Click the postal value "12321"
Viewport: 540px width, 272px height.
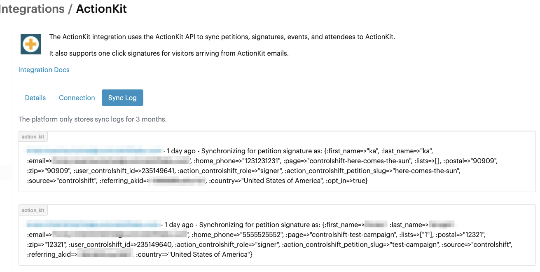473,234
